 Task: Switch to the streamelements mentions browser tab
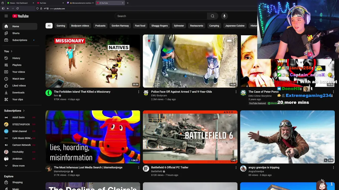[80, 3]
